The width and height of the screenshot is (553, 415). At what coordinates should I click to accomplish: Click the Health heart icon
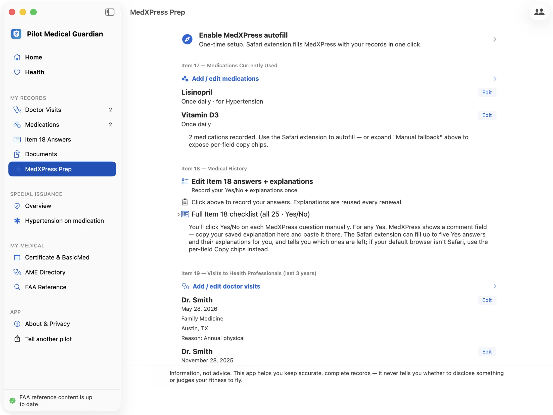pos(17,72)
